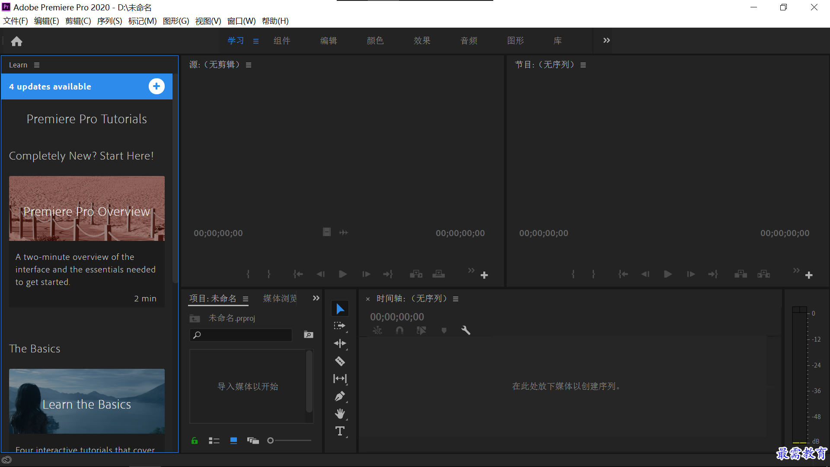Go to the Home screen icon

pos(16,41)
